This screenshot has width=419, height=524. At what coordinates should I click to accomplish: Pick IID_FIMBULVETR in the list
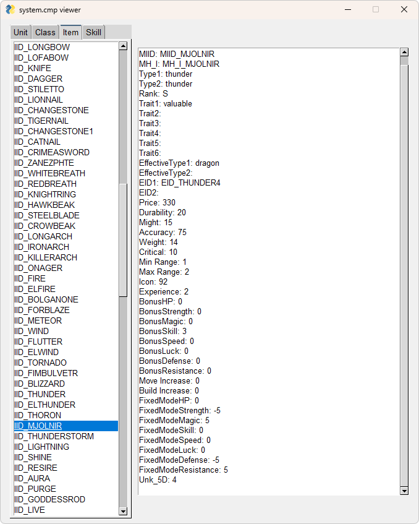coord(46,373)
